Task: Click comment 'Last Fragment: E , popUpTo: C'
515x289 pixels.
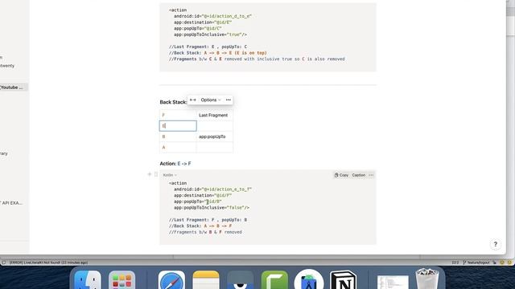Action: click(x=208, y=47)
